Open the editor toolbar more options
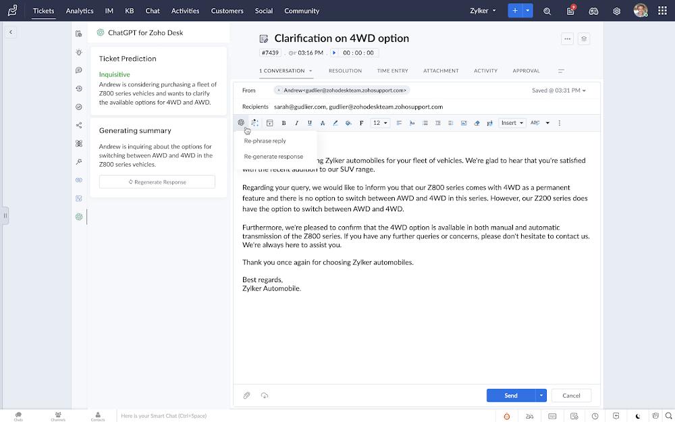 559,123
